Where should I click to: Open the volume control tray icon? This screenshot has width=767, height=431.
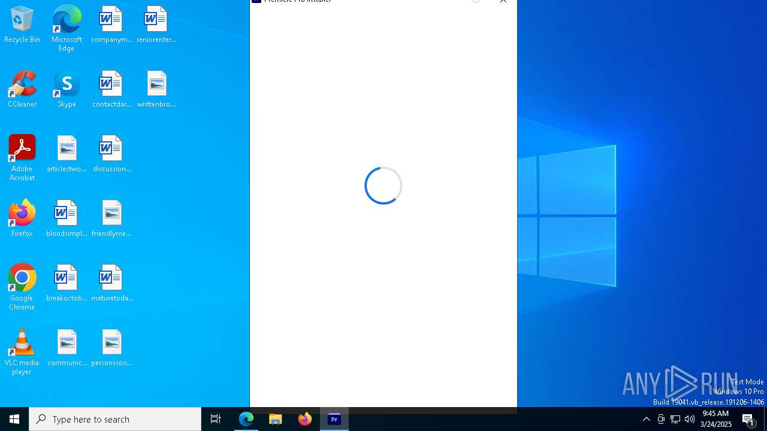[690, 419]
